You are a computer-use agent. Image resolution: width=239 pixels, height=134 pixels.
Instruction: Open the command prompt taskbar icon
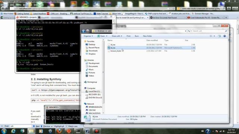[78, 131]
